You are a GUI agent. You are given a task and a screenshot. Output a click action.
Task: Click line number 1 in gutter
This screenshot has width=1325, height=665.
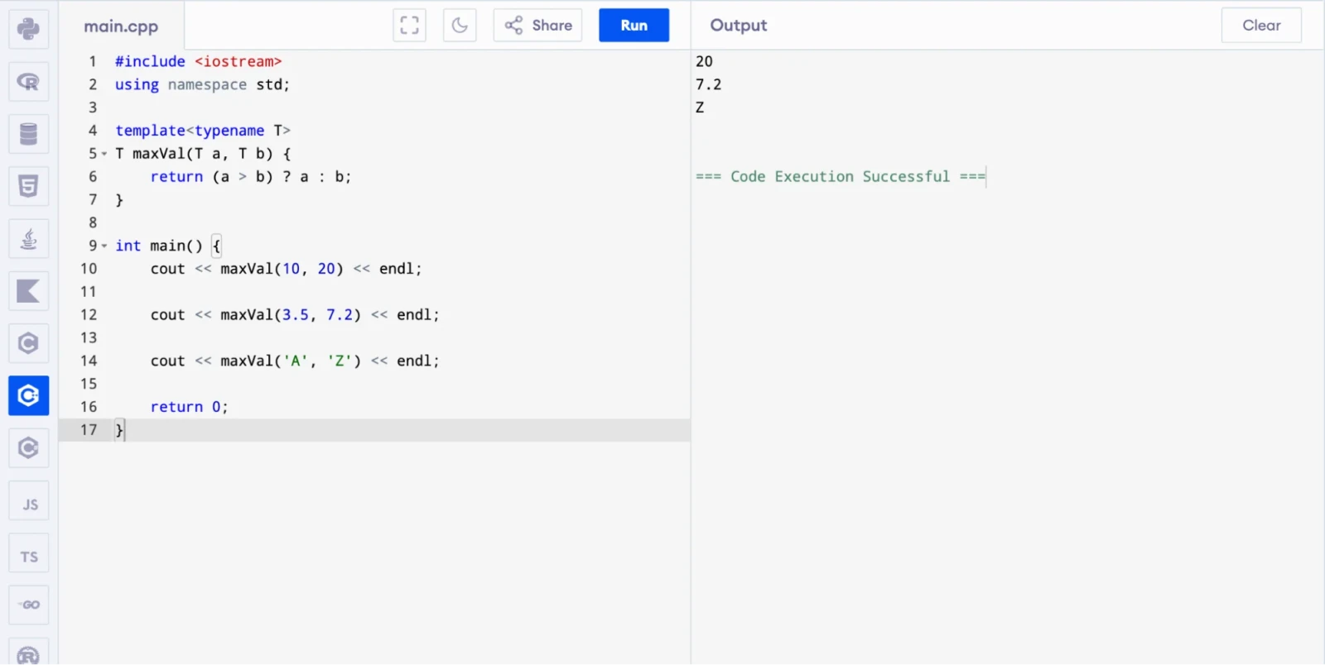tap(93, 61)
